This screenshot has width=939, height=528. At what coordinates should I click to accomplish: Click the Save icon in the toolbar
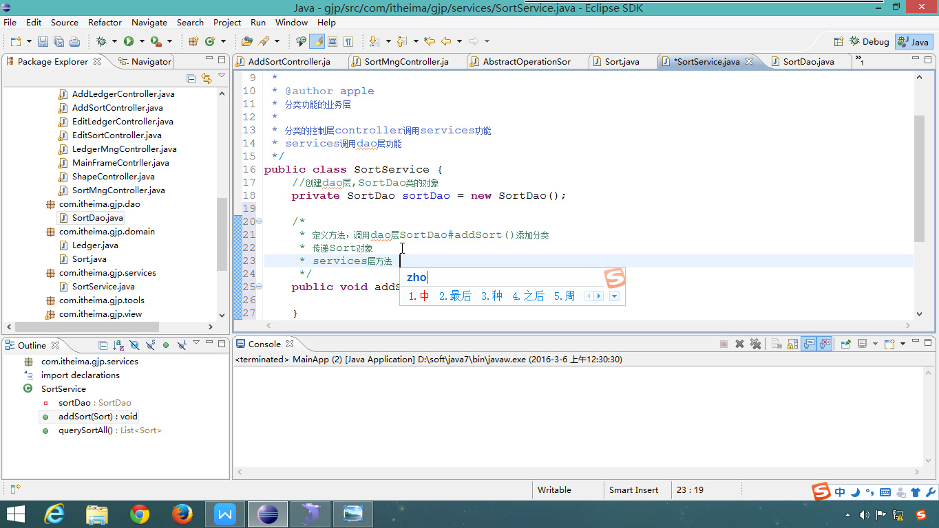point(43,42)
